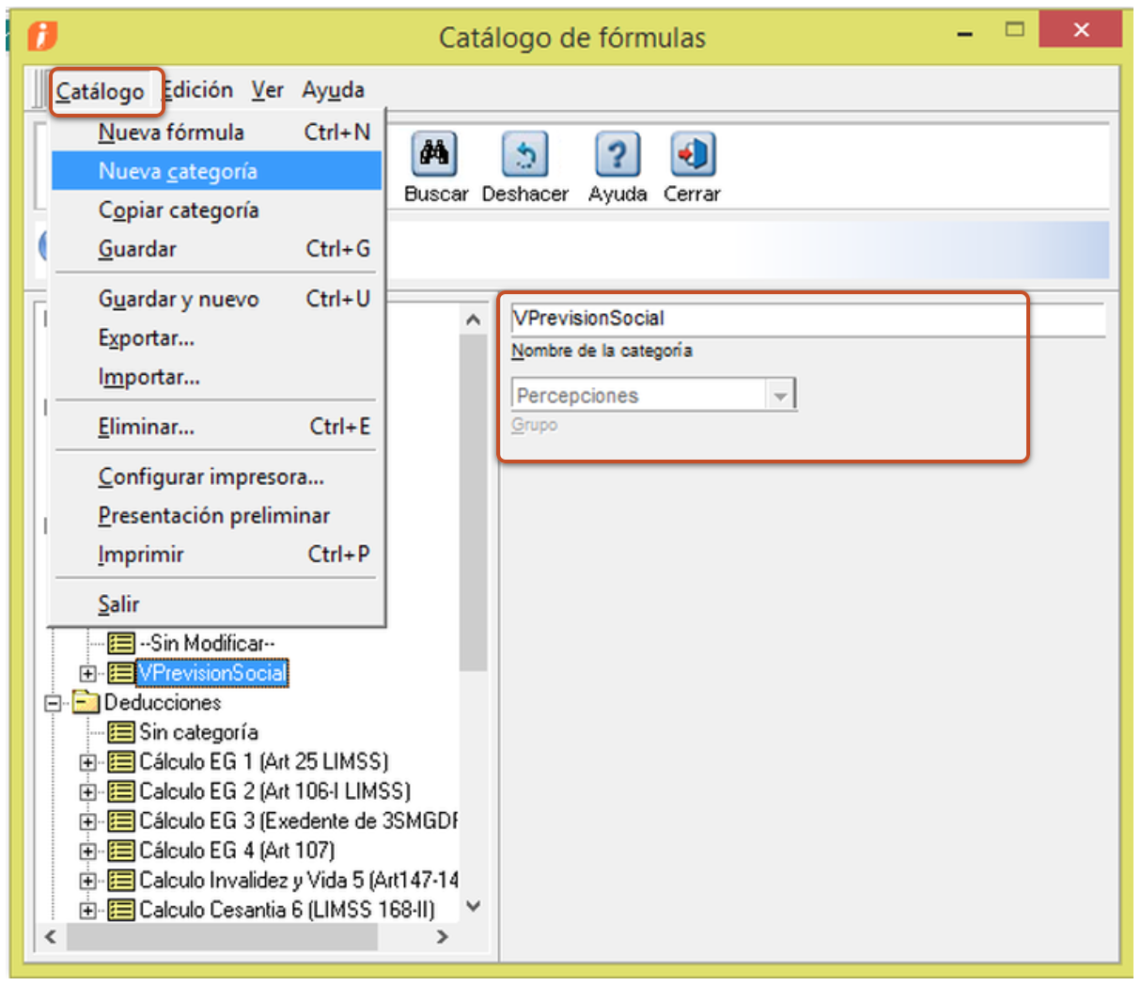Click icon beside Sin categoría

120,732
